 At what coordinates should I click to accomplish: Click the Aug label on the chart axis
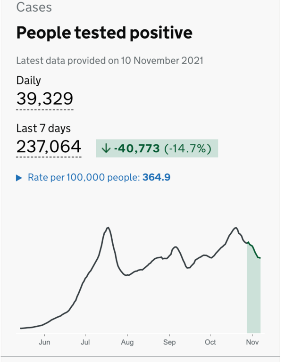pyautogui.click(x=126, y=342)
